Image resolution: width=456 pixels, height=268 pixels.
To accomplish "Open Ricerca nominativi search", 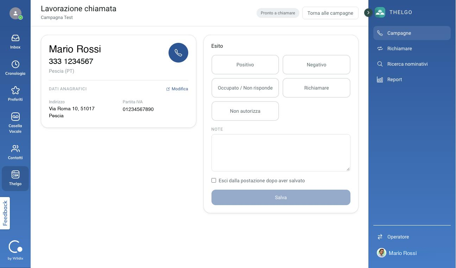I will [x=412, y=64].
